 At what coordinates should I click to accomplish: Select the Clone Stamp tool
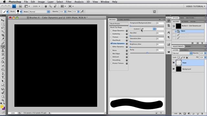pyautogui.click(x=3, y=51)
